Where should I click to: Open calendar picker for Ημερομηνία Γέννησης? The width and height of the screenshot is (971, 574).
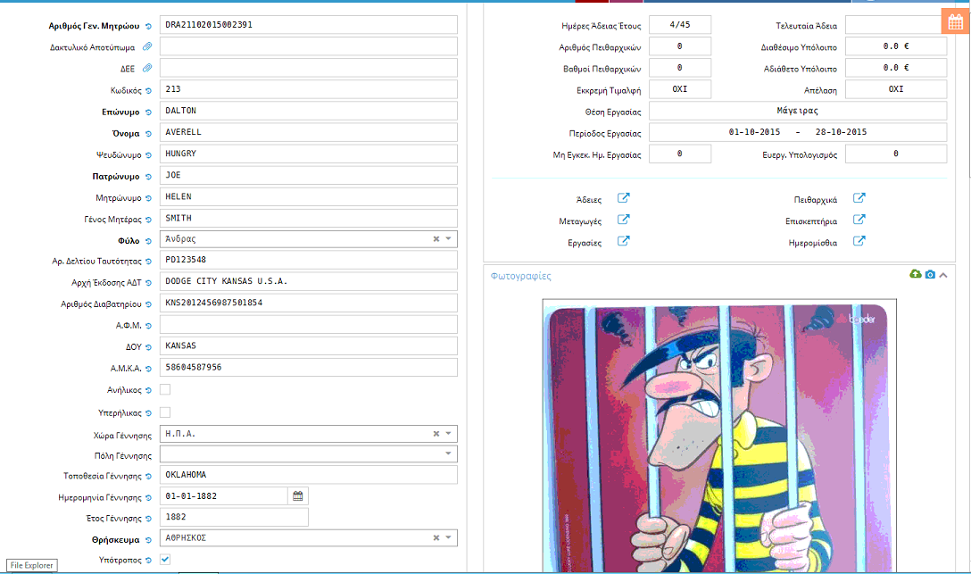(x=298, y=496)
